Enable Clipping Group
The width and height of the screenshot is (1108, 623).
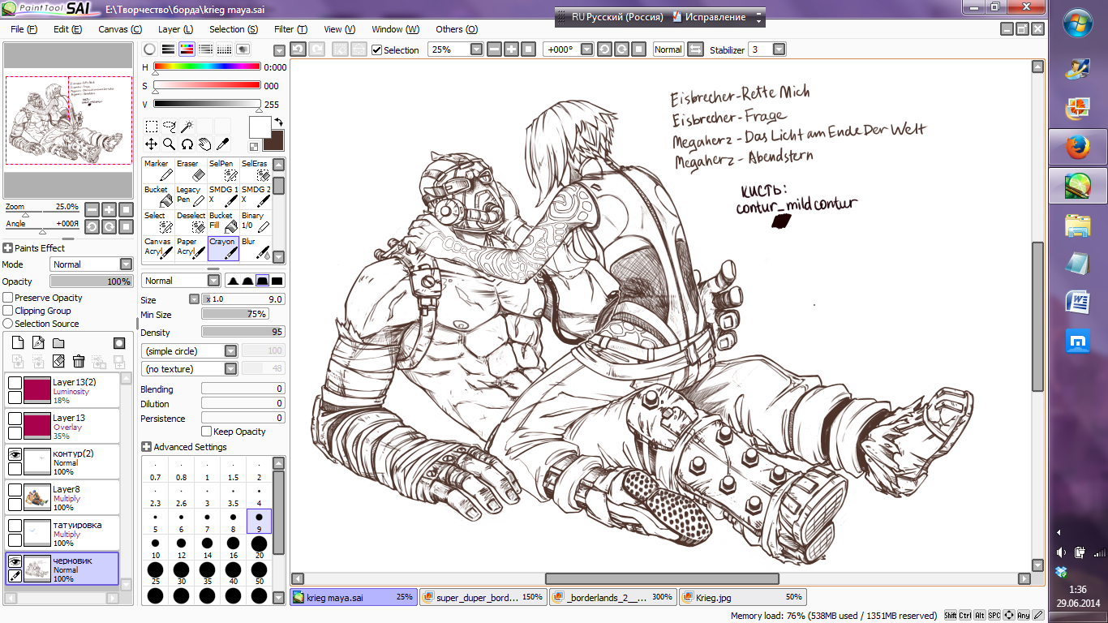tap(8, 311)
